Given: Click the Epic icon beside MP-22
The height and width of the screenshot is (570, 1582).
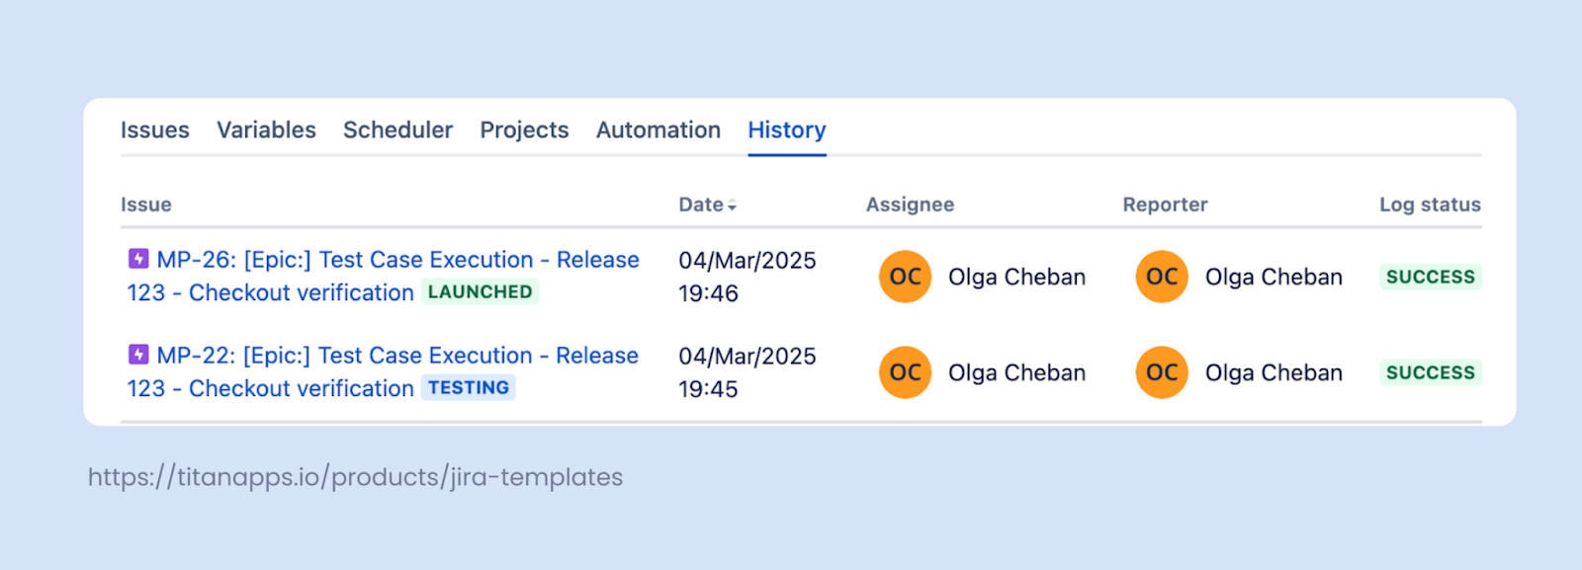Looking at the screenshot, I should pyautogui.click(x=138, y=355).
